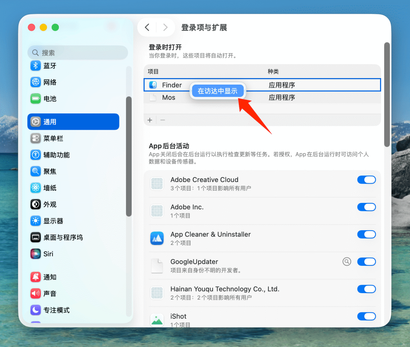Click the Hainan Youqu Technology placeholder icon

[x=157, y=293]
